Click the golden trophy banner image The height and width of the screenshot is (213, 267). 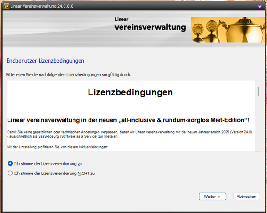click(x=227, y=30)
